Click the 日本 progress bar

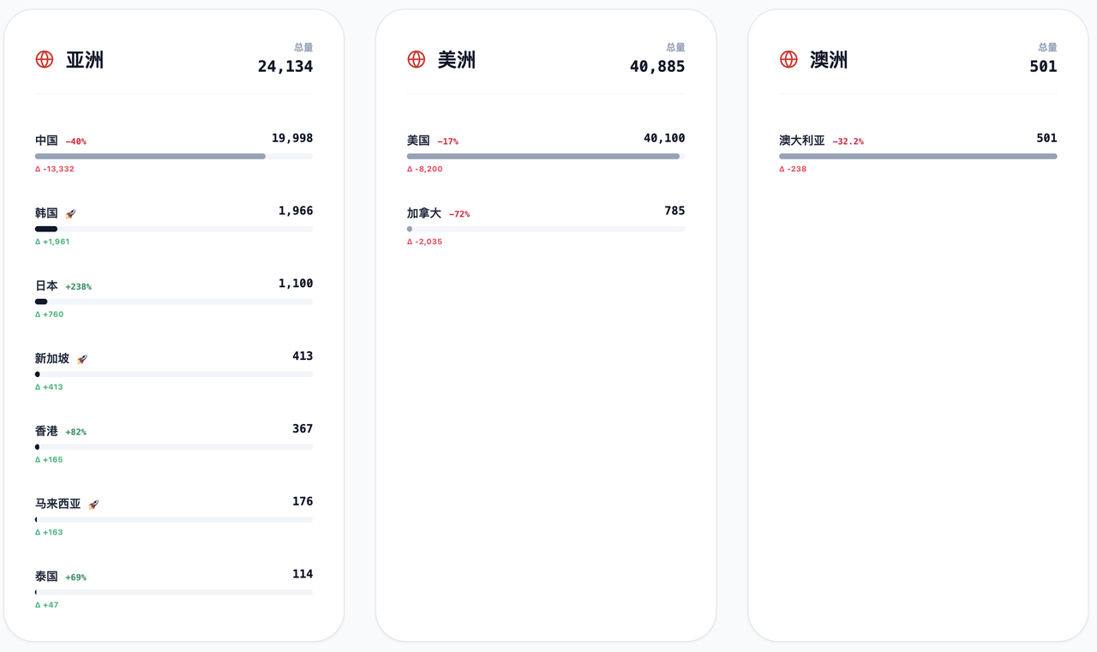click(174, 302)
